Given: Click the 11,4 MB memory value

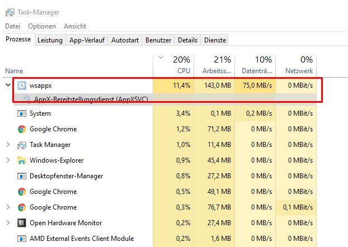Looking at the screenshot, I should 219,145.
